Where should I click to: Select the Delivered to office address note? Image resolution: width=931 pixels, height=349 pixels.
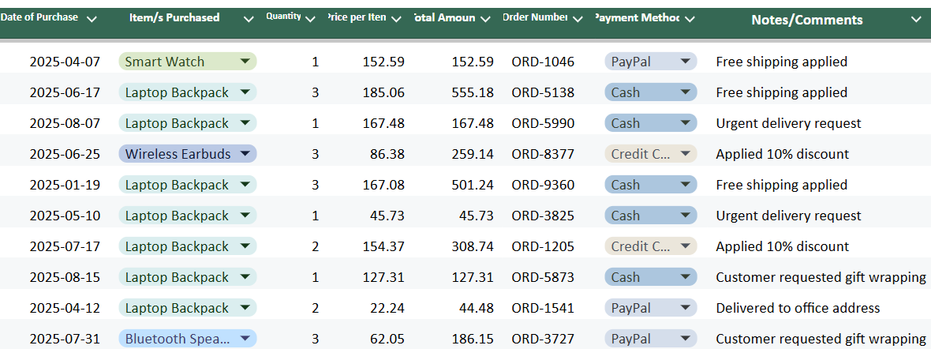pyautogui.click(x=798, y=308)
